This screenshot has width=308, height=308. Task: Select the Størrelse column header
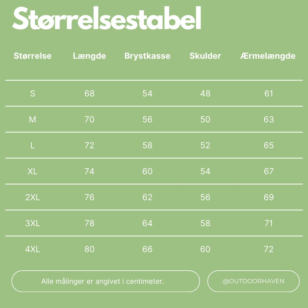33,56
